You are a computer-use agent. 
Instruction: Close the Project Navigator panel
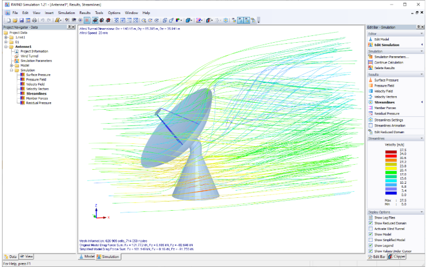(x=73, y=27)
